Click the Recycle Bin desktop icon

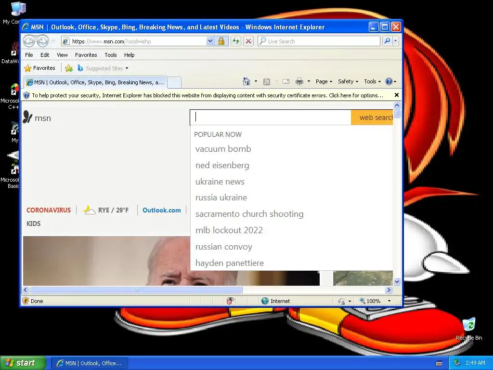[x=469, y=330]
